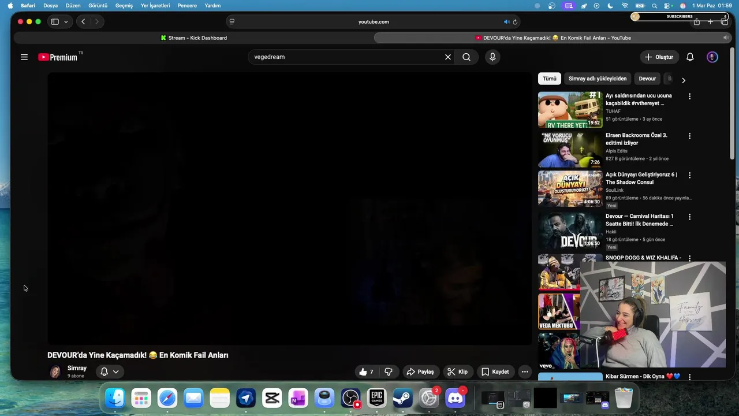Open the Devour Carnival video thumbnail

click(570, 230)
